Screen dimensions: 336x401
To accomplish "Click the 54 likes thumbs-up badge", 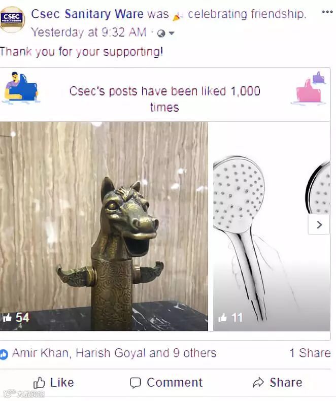I will (x=16, y=317).
